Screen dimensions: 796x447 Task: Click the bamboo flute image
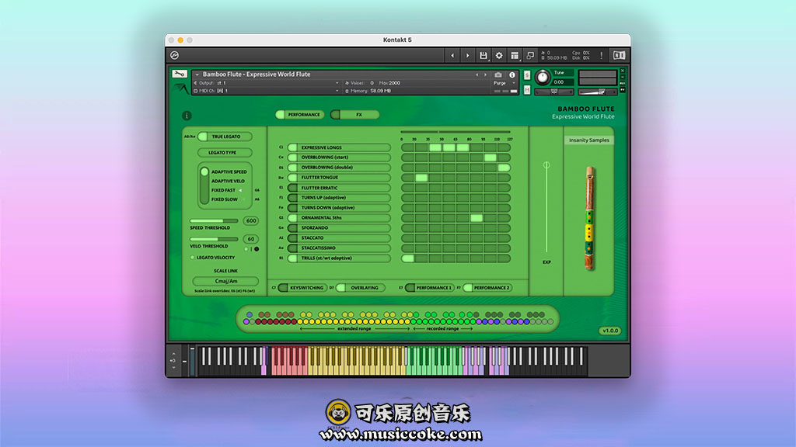point(589,218)
